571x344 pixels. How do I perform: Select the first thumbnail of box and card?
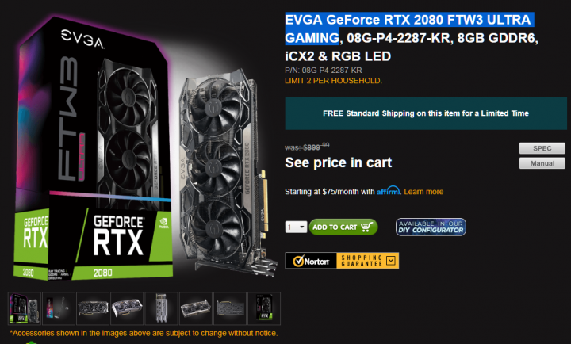(x=25, y=308)
